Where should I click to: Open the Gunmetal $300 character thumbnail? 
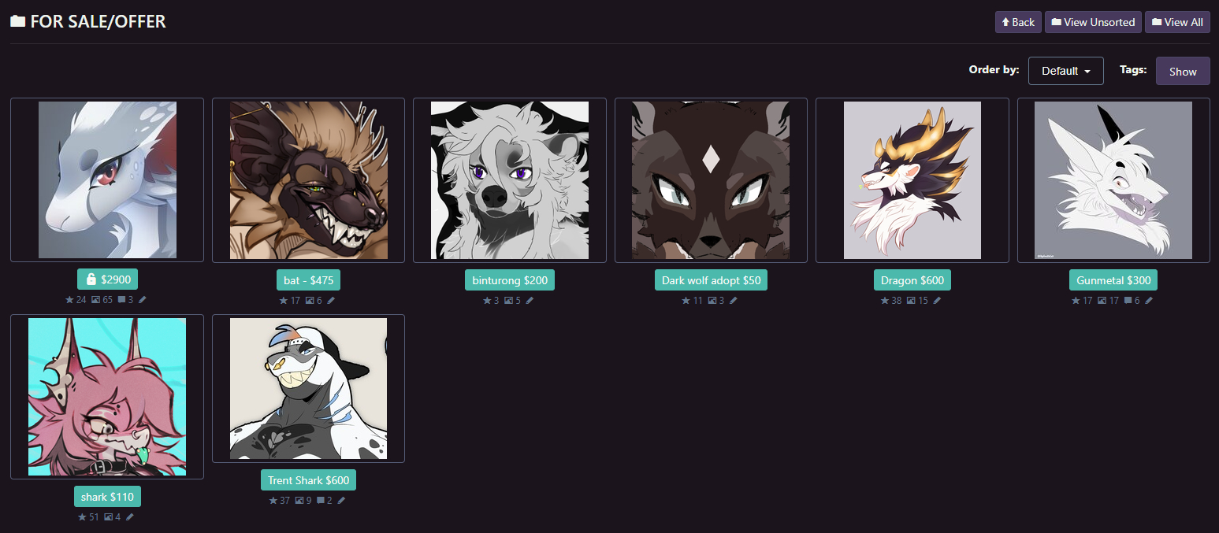[1113, 180]
